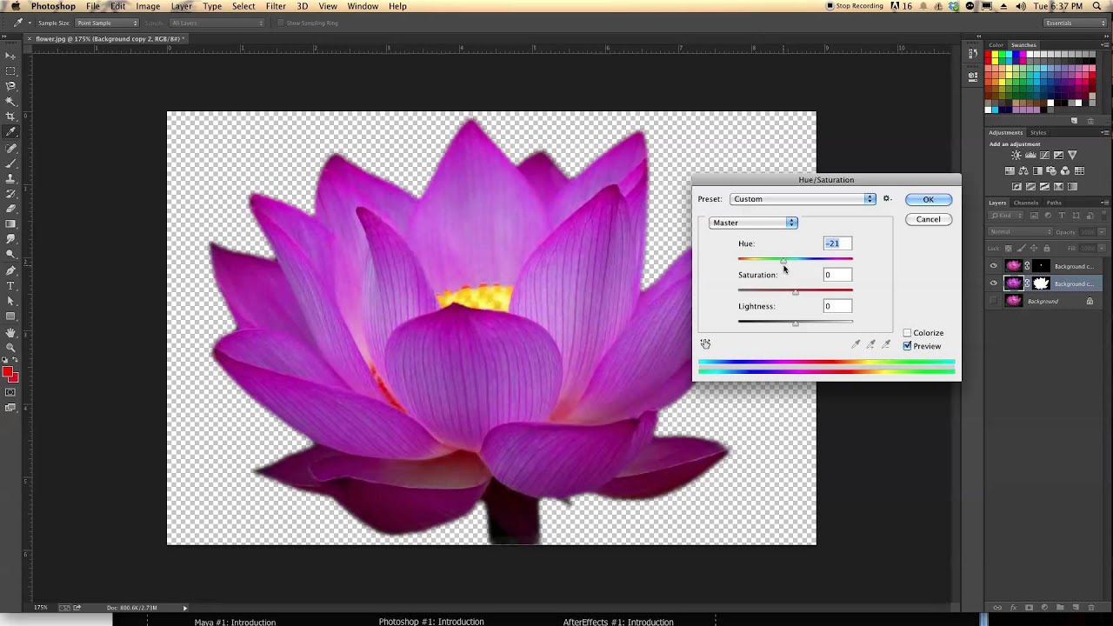The image size is (1113, 626).
Task: Select the Hand tool
Action: 11,333
